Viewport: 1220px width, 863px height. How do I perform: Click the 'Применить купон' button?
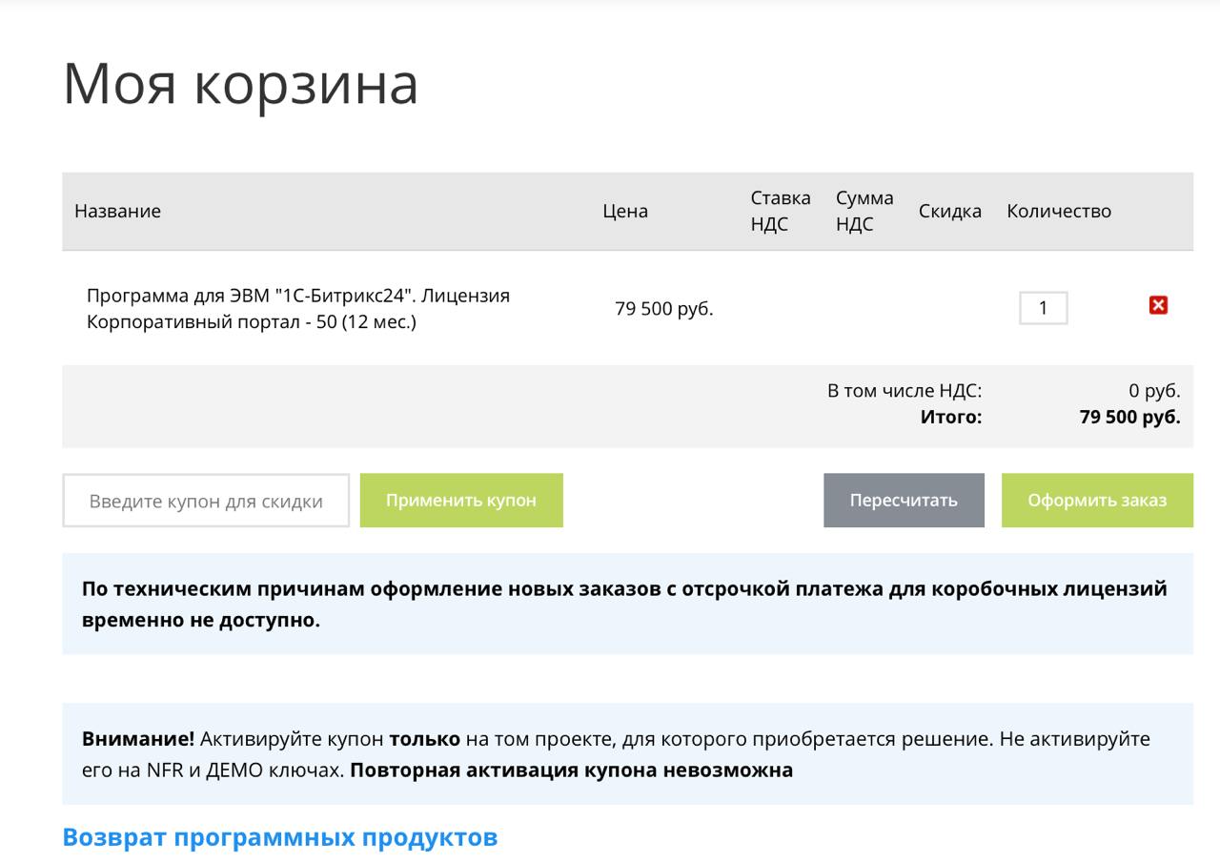[x=461, y=501]
